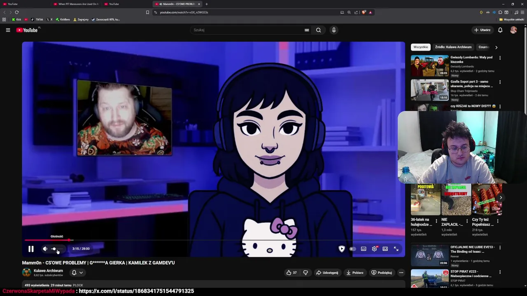Open player settings gear icon
The width and height of the screenshot is (527, 296).
click(374, 249)
